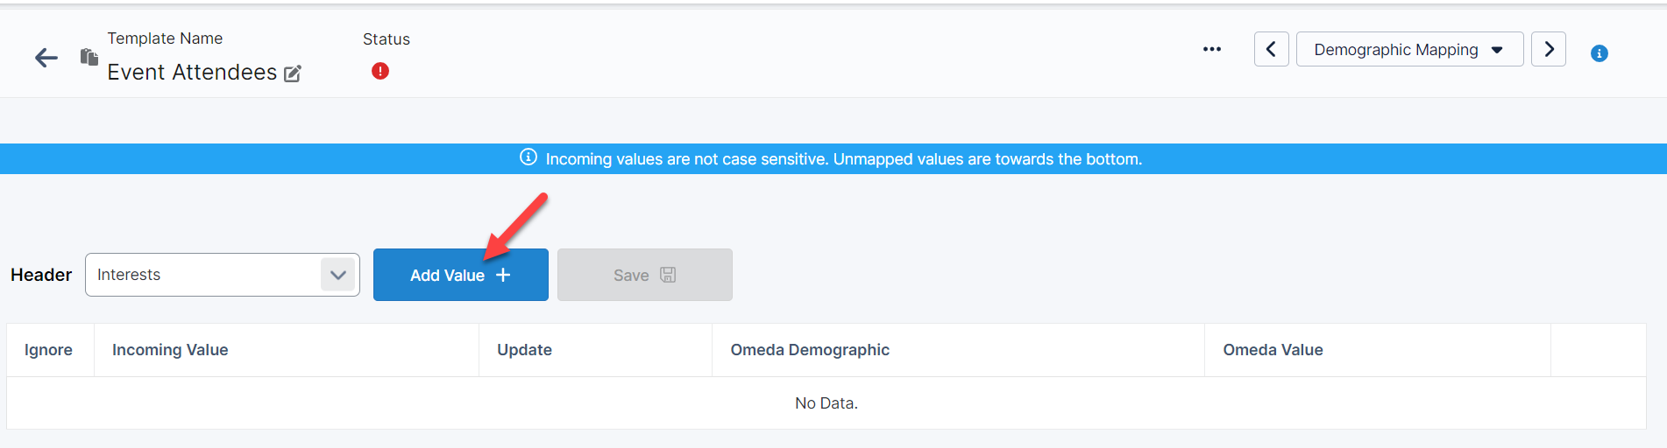
Task: Open the Header Interests combo box
Action: coord(206,275)
